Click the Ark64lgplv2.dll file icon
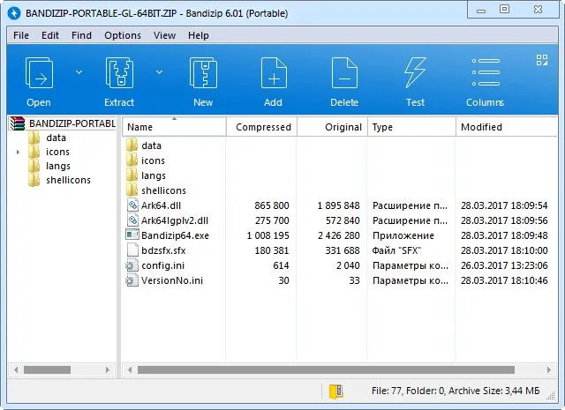The image size is (565, 410). 132,220
